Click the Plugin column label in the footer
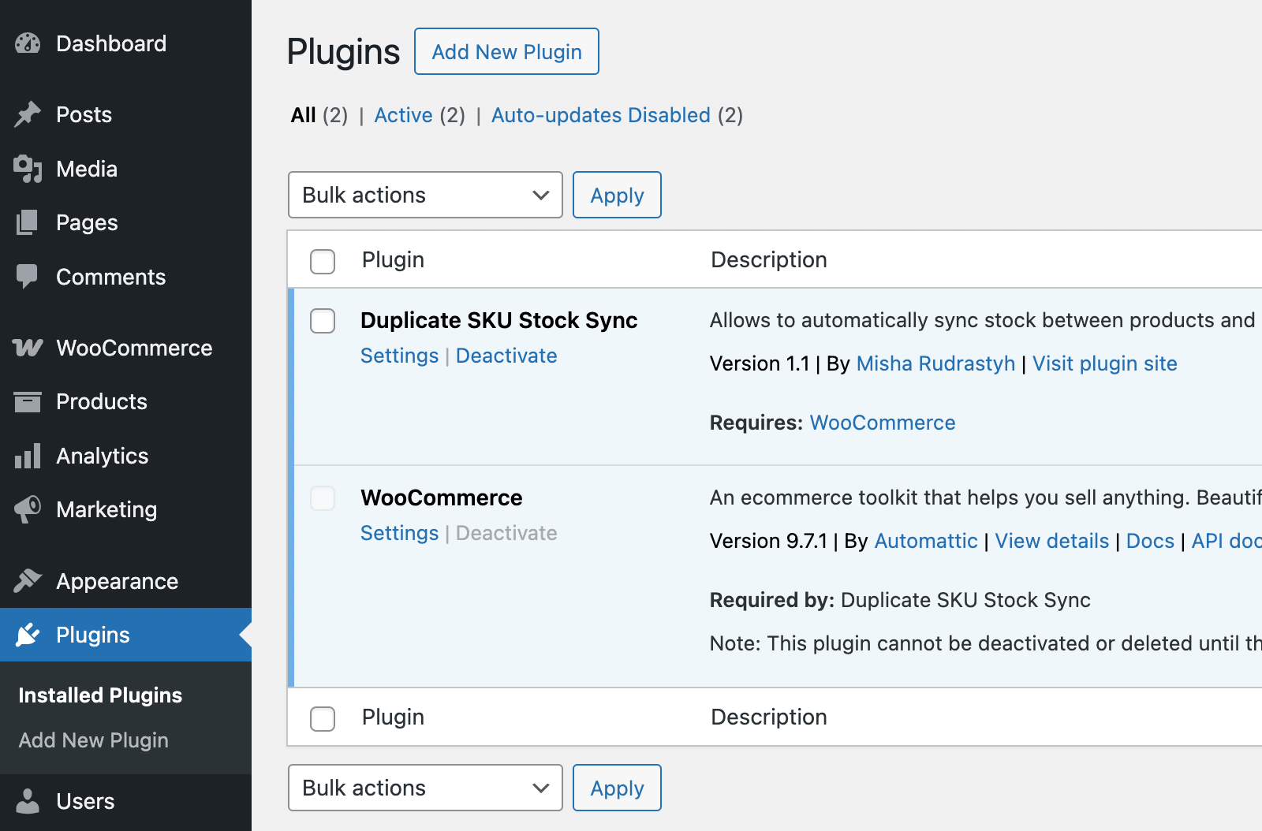Screen dimensions: 1262x831 [x=393, y=717]
